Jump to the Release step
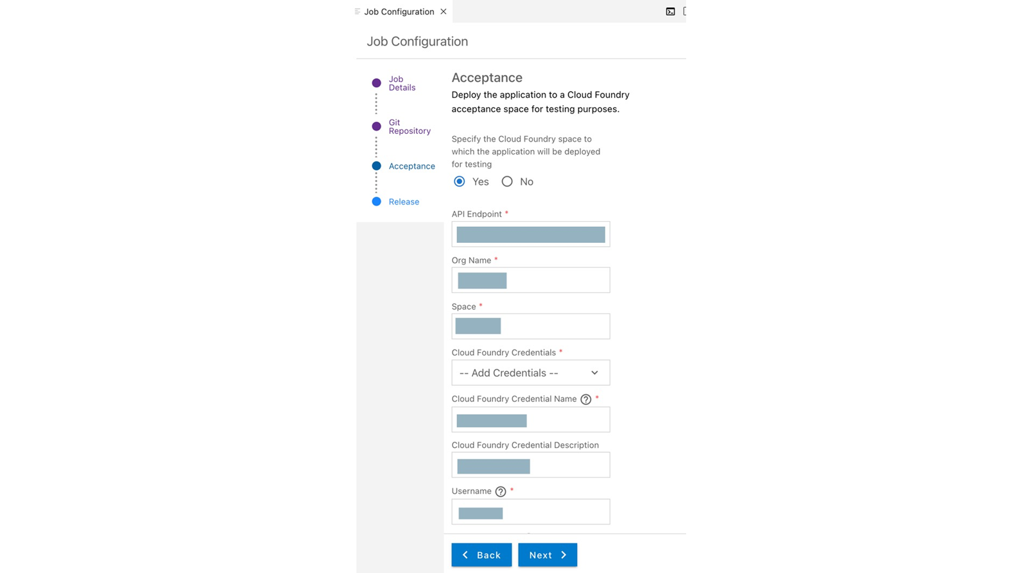Screen dimensions: 1027x573 (x=404, y=202)
